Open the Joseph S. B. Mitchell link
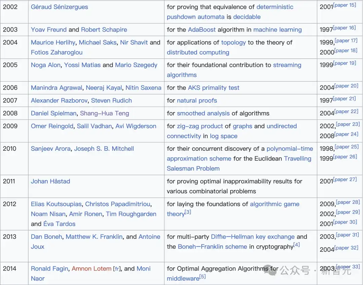 click(104, 149)
